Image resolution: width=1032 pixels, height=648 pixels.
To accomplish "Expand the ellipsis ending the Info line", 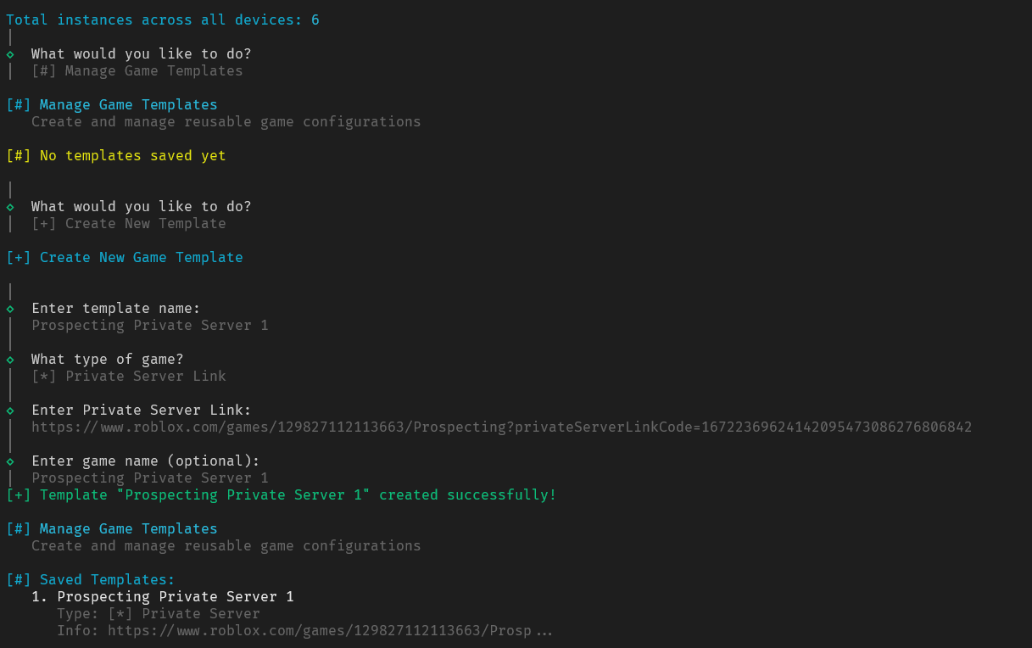I will click(x=544, y=632).
